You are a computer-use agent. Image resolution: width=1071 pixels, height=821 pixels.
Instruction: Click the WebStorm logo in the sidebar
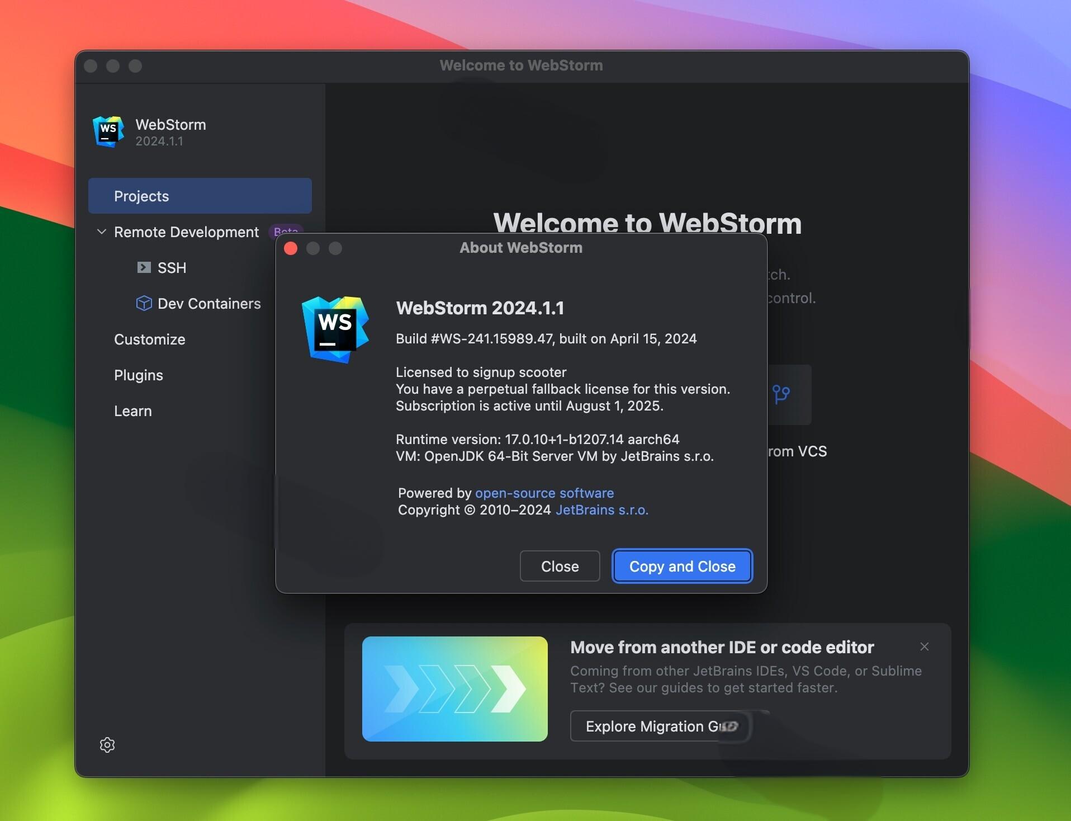point(108,132)
